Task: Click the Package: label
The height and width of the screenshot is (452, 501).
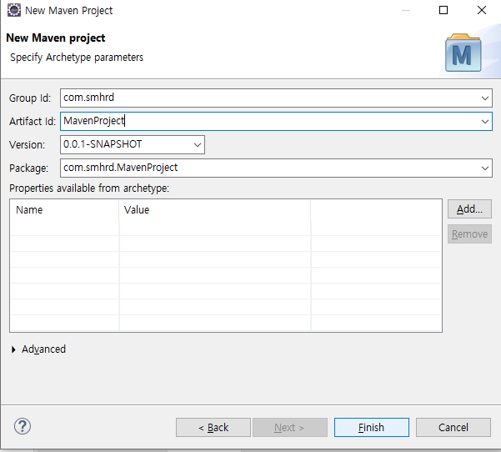Action: pyautogui.click(x=28, y=168)
